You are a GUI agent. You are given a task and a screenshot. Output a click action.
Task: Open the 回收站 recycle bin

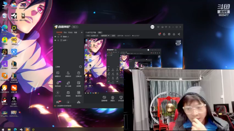pyautogui.click(x=5, y=17)
